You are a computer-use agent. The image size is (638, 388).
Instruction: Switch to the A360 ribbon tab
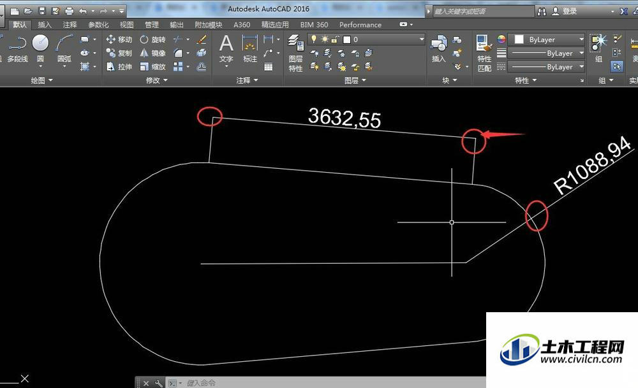click(242, 25)
